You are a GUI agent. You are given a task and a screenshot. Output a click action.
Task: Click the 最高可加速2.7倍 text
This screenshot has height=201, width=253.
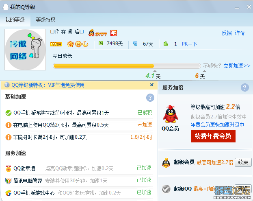215,162
